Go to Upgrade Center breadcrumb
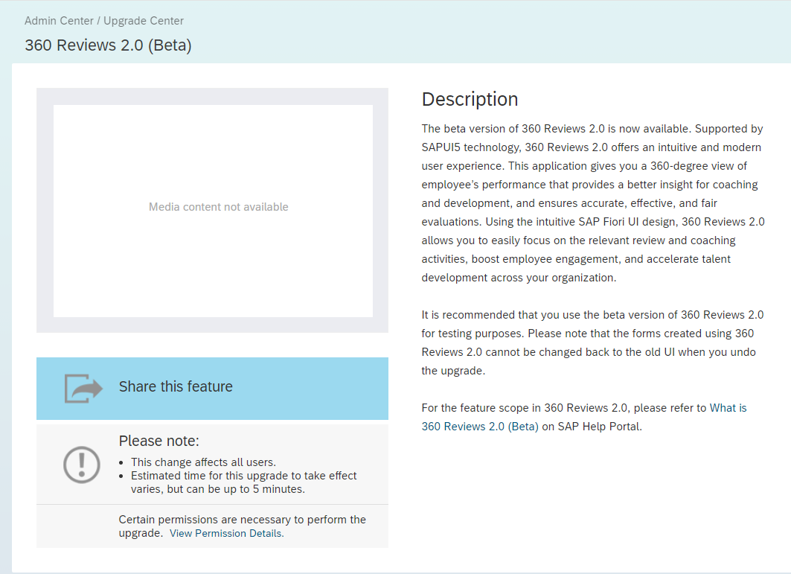The width and height of the screenshot is (791, 574). [x=144, y=21]
